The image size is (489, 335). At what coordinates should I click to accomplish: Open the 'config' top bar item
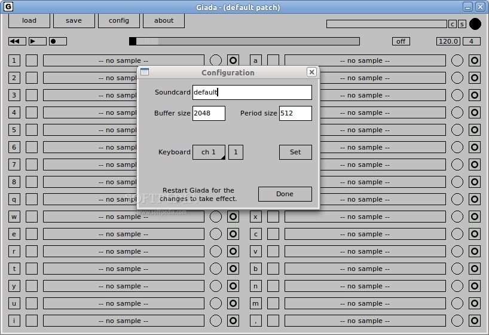pyautogui.click(x=119, y=20)
